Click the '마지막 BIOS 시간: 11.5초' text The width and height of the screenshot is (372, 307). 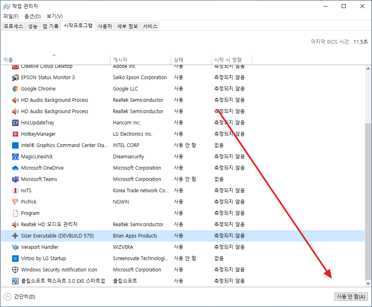[339, 42]
